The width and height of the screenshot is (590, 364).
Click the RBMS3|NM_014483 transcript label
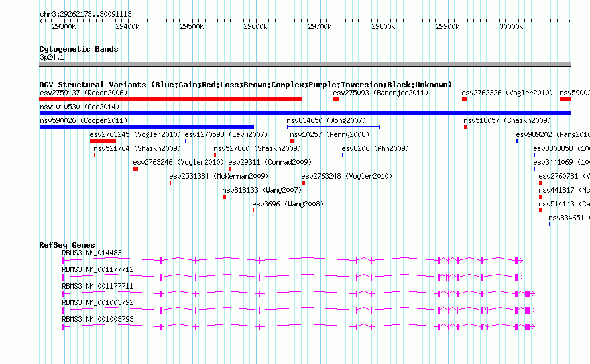click(x=91, y=253)
